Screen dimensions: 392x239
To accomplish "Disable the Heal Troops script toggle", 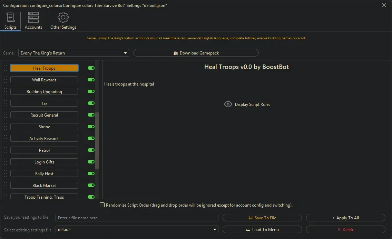I will [91, 68].
